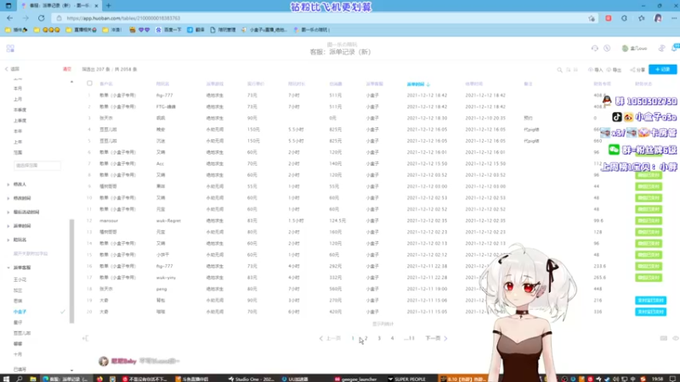Click the sidebar collapse icon near pagination
Screen dimensions: 680x382
(x=86, y=338)
